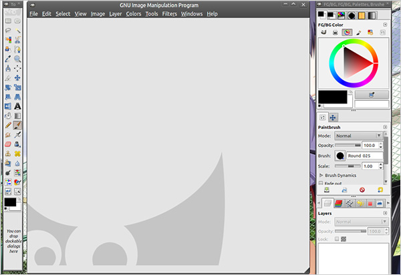401x275 pixels.
Task: Open the Select menu
Action: click(x=63, y=14)
